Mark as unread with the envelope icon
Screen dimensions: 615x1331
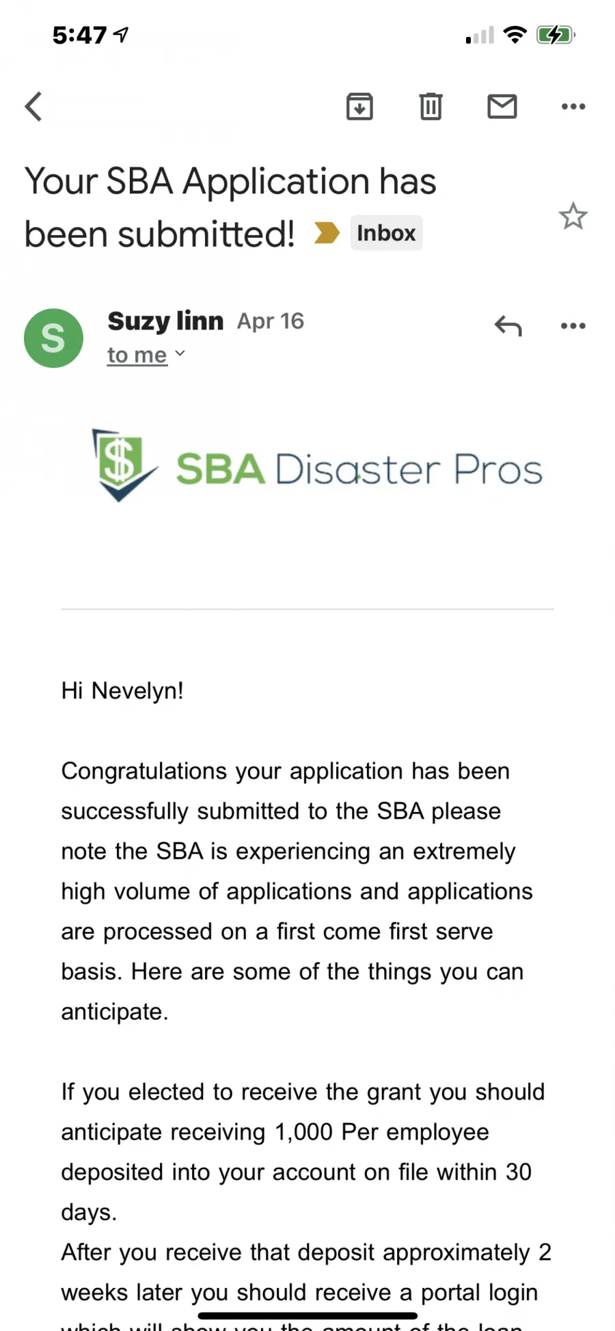[x=502, y=106]
